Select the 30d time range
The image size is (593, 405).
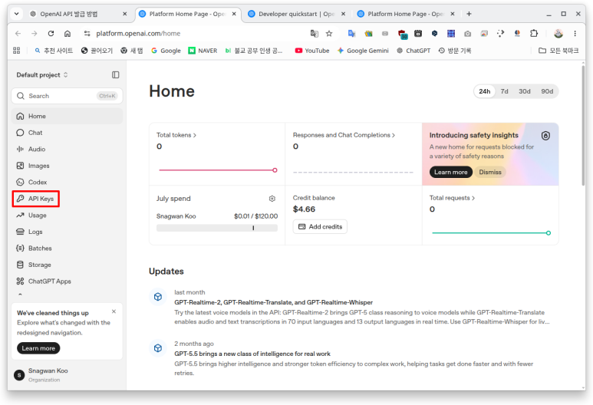point(525,91)
